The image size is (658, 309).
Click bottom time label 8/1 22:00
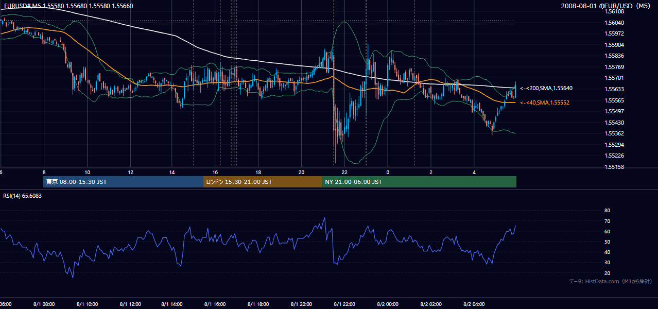coord(344,304)
